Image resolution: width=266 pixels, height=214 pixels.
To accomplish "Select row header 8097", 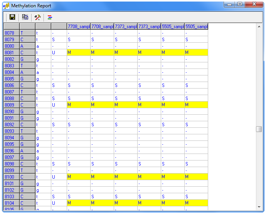I will (12, 157).
